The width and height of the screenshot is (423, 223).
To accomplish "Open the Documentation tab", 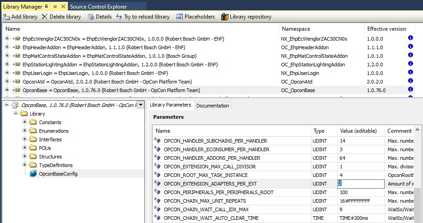I will (213, 106).
